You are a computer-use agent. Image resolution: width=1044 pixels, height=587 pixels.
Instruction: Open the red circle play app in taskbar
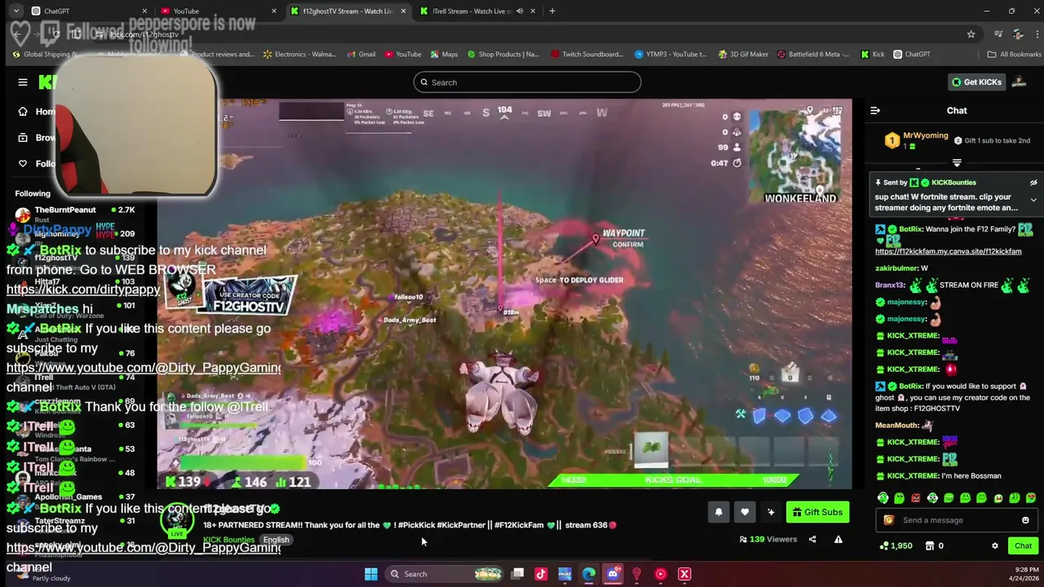pyautogui.click(x=661, y=574)
